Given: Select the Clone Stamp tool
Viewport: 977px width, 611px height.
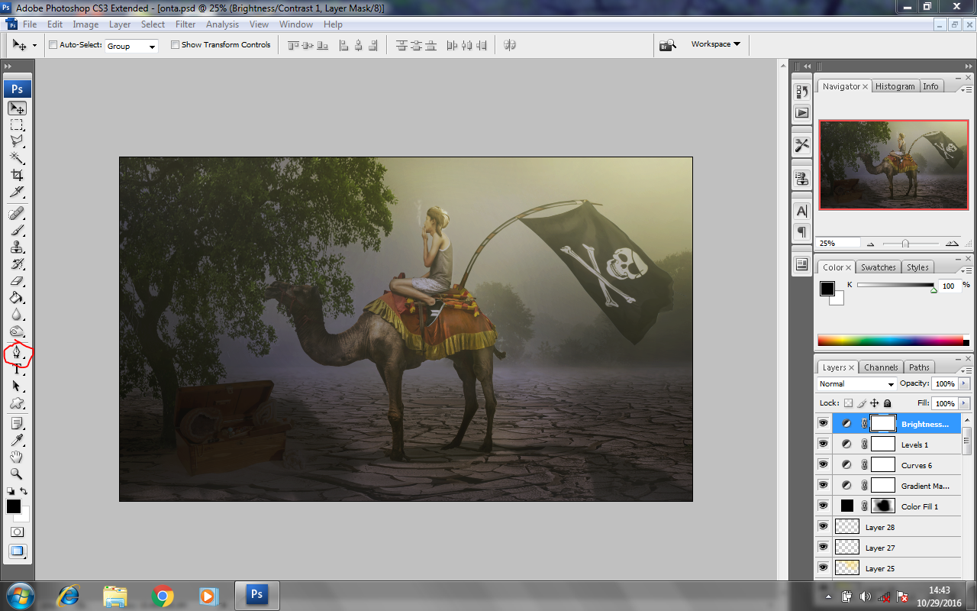Looking at the screenshot, I should tap(17, 246).
